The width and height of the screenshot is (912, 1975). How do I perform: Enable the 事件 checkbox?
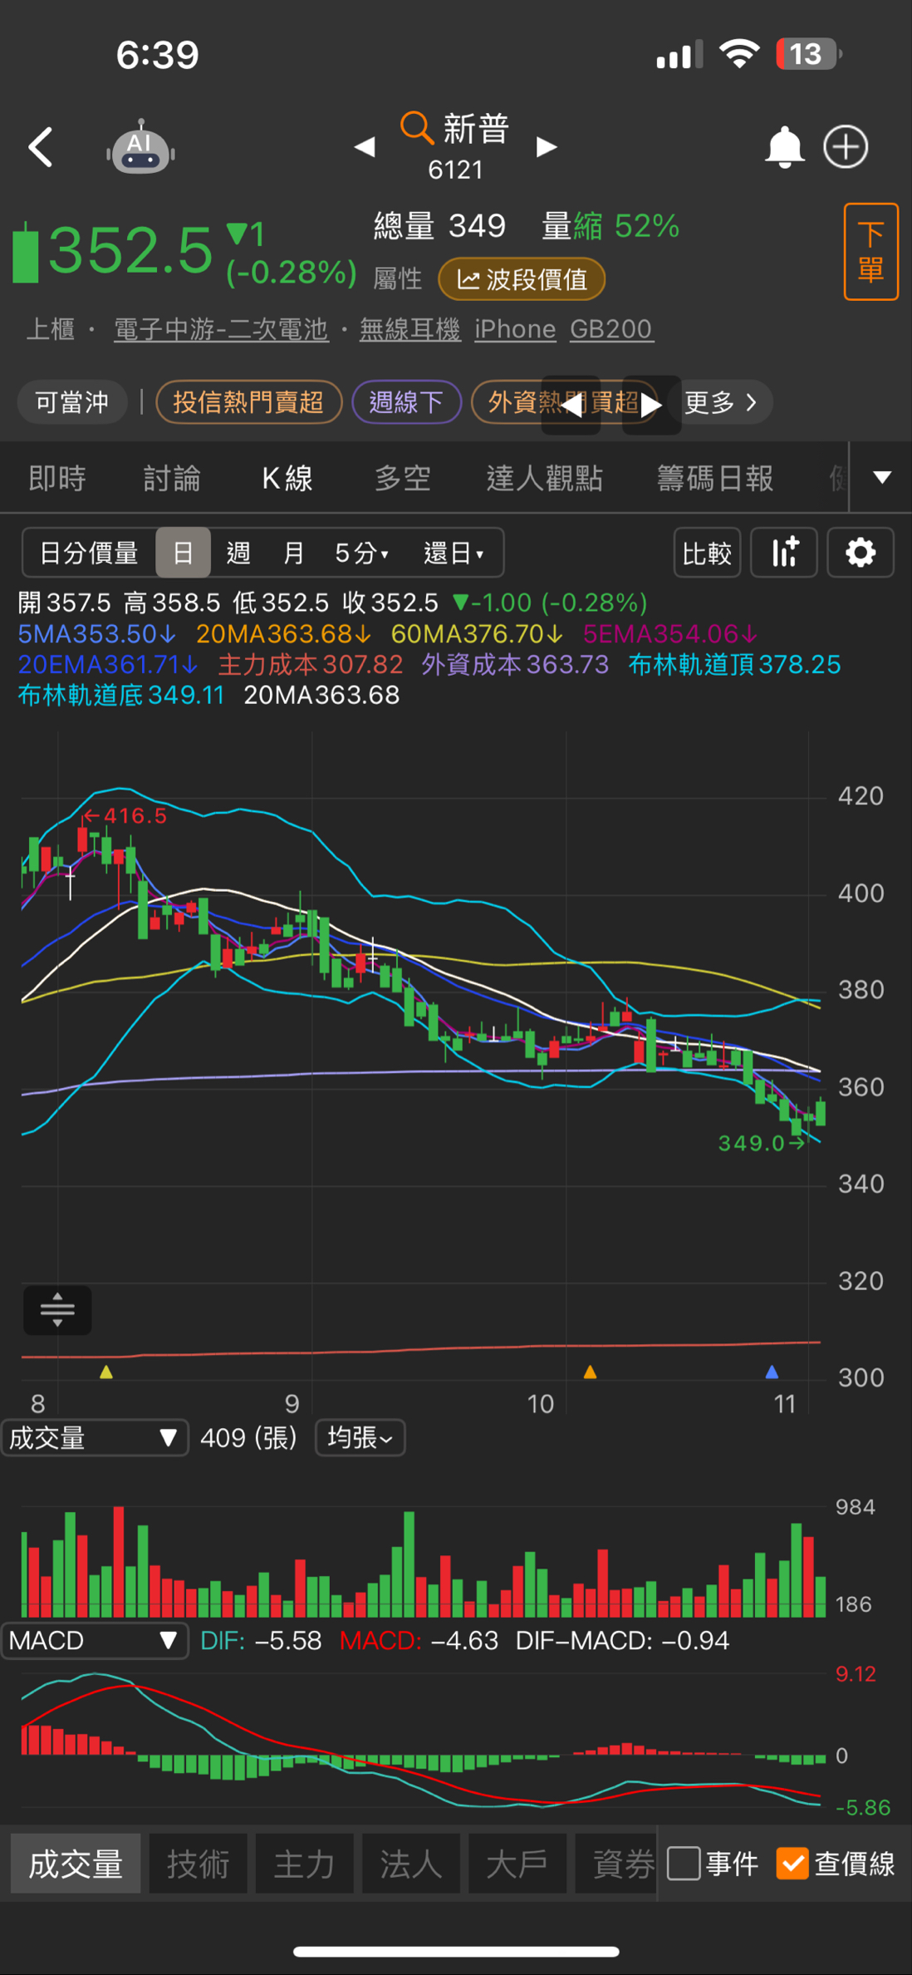click(684, 1863)
